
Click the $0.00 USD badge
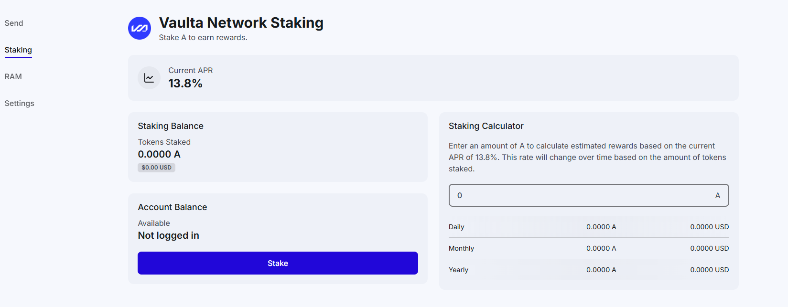(x=156, y=168)
